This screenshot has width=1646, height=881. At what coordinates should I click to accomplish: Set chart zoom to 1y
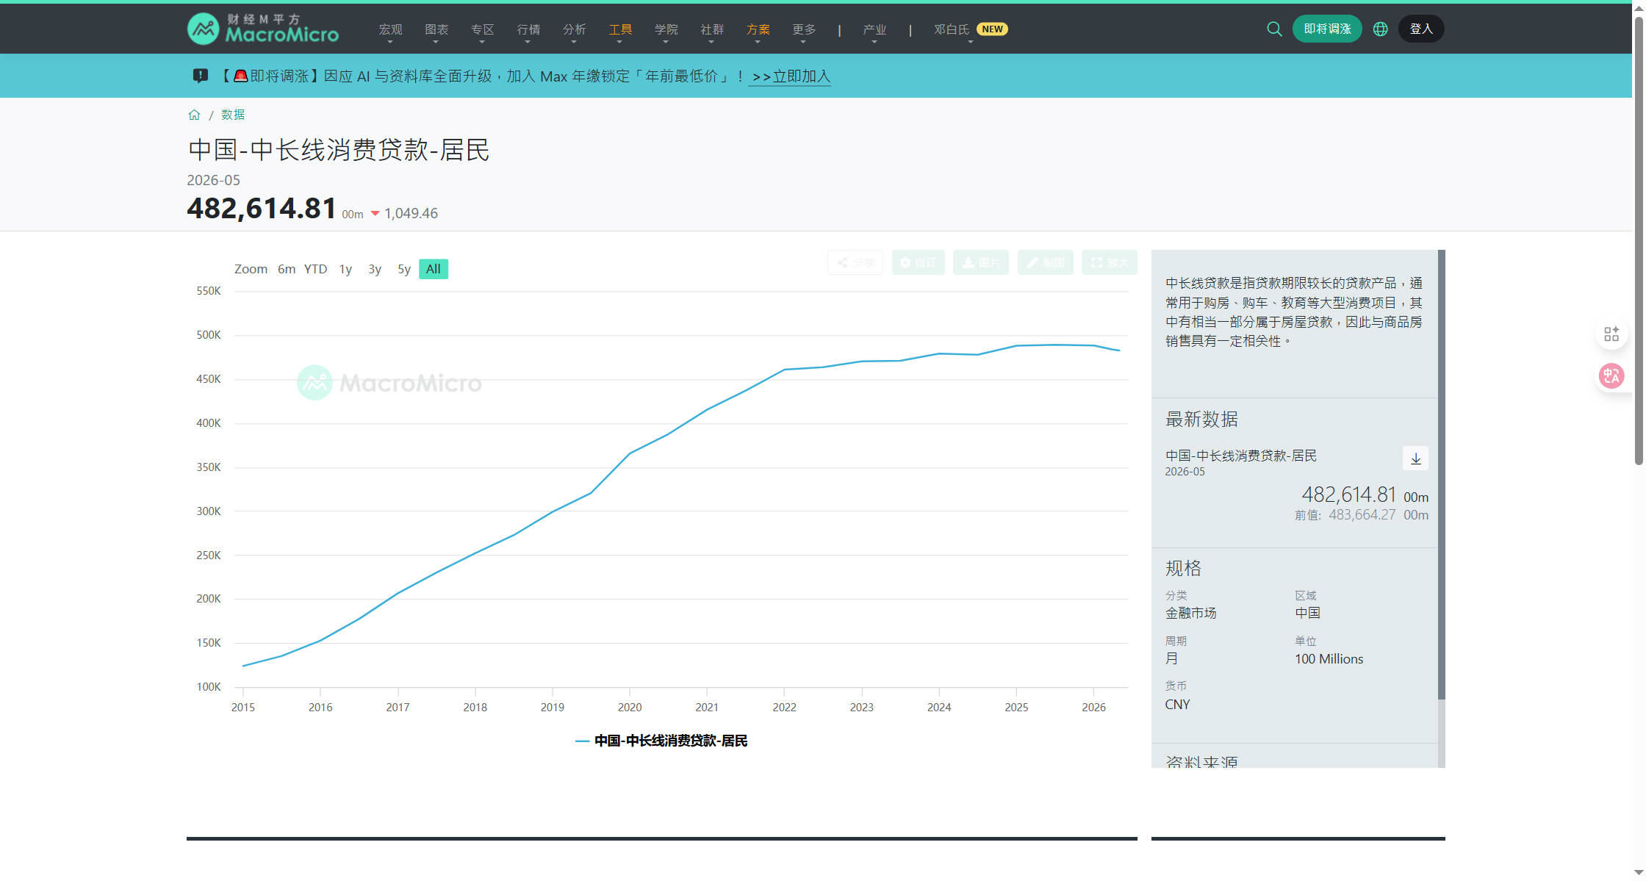(x=345, y=269)
